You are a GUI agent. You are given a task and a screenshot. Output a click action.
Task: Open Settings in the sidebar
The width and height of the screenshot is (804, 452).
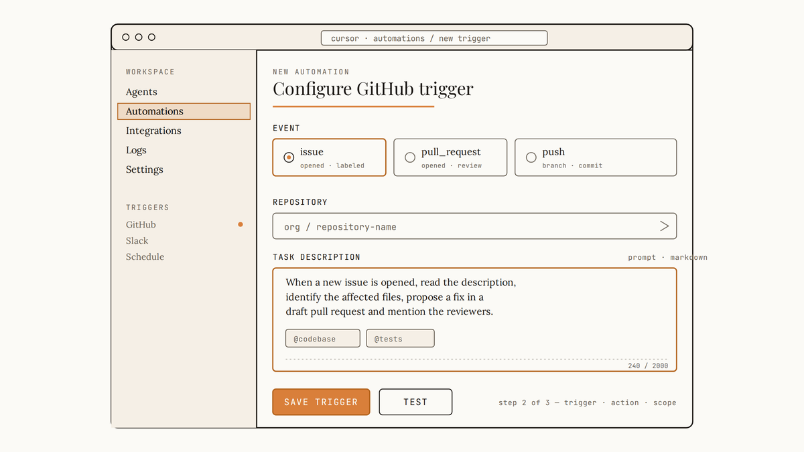pyautogui.click(x=144, y=169)
